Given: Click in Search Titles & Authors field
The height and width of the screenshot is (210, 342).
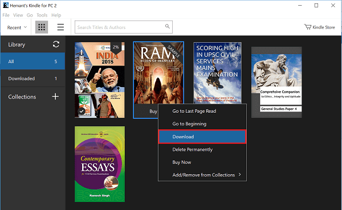Looking at the screenshot, I should (124, 27).
